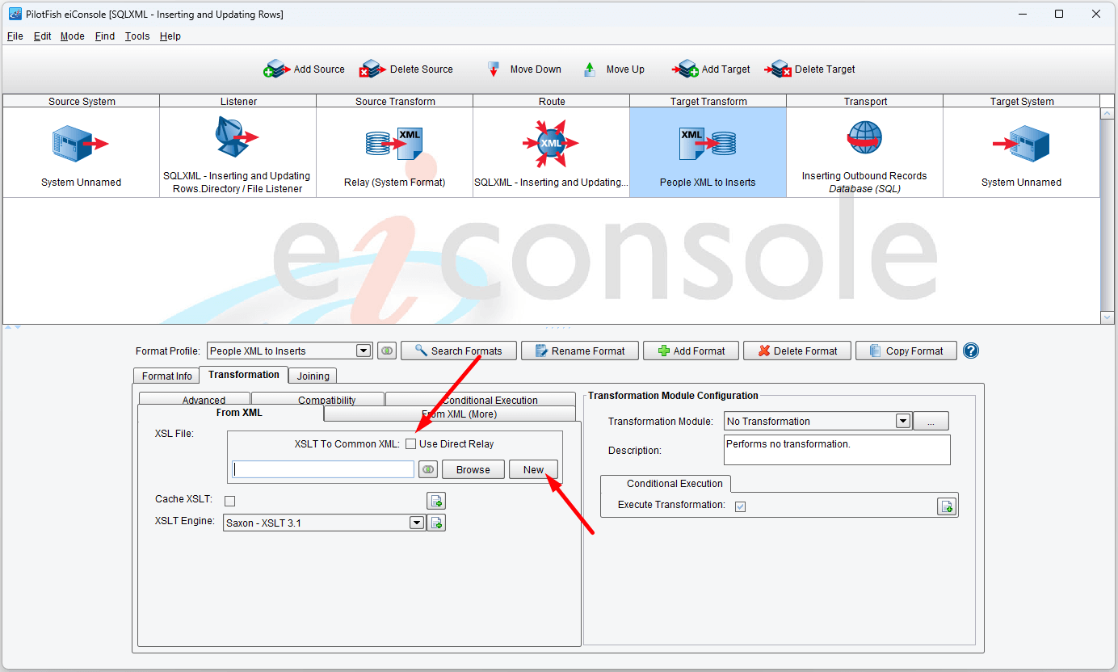Click the stage panel scrollbar down arrow
Image resolution: width=1118 pixels, height=672 pixels.
click(1107, 317)
